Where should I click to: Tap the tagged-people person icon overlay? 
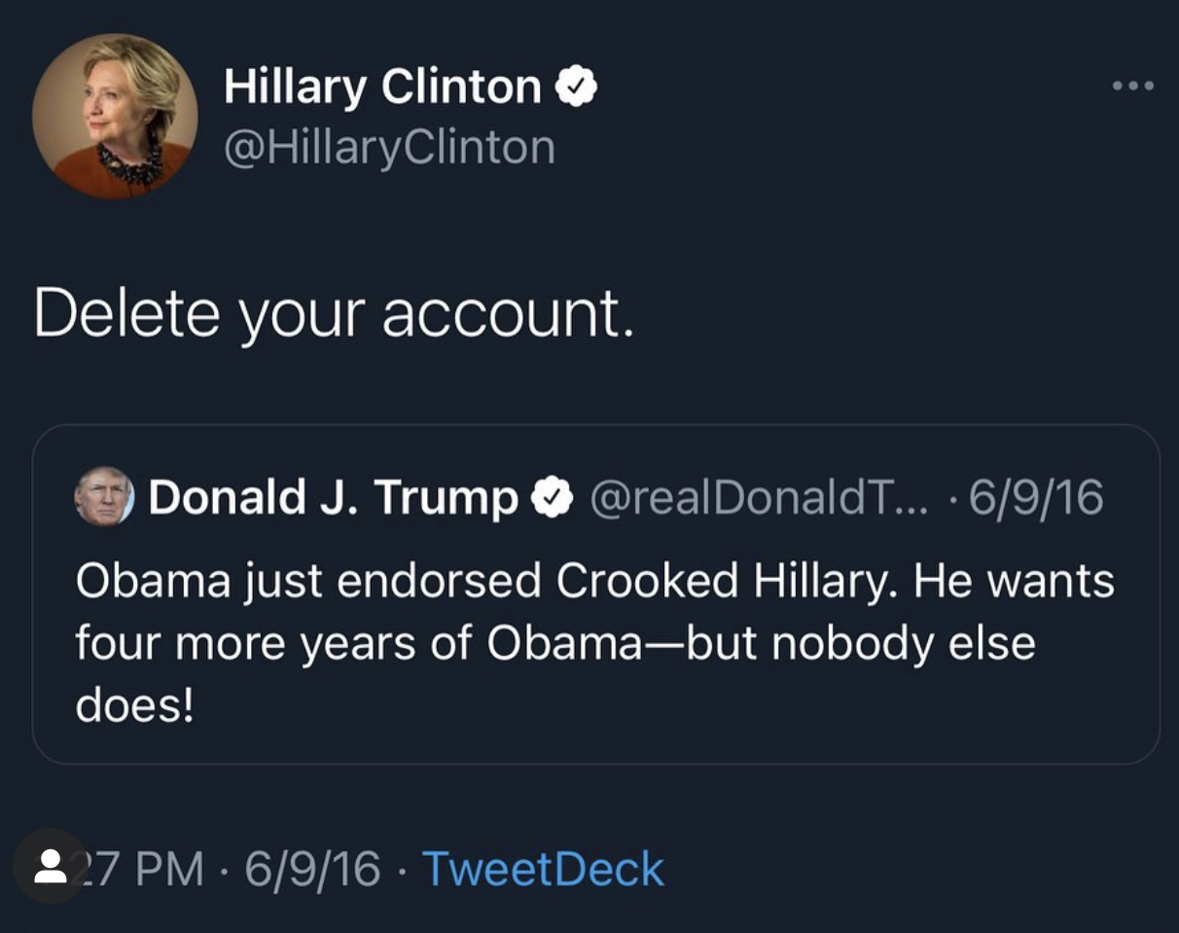50,866
